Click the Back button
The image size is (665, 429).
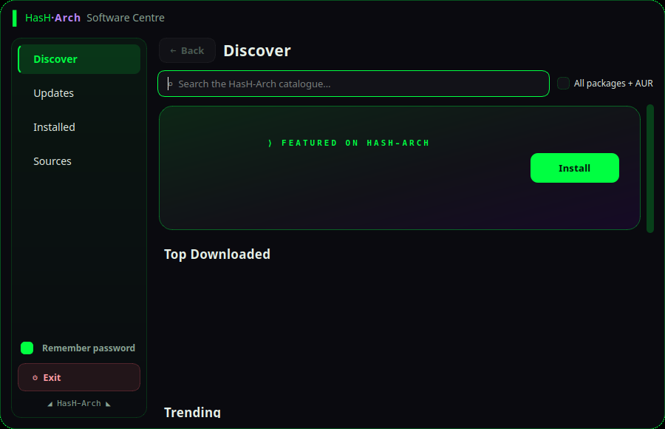click(x=187, y=50)
